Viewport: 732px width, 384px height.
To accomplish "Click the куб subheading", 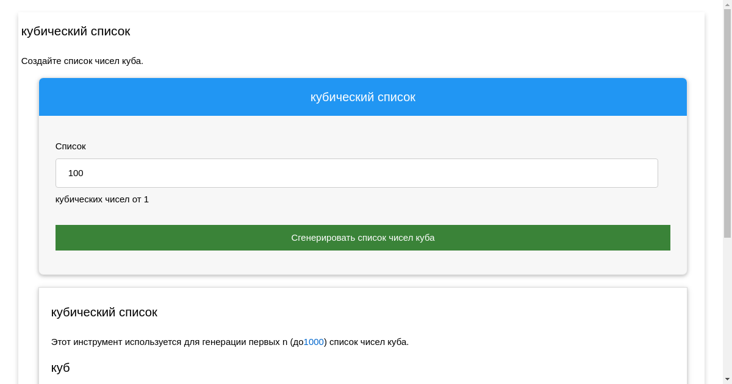I will pyautogui.click(x=60, y=368).
